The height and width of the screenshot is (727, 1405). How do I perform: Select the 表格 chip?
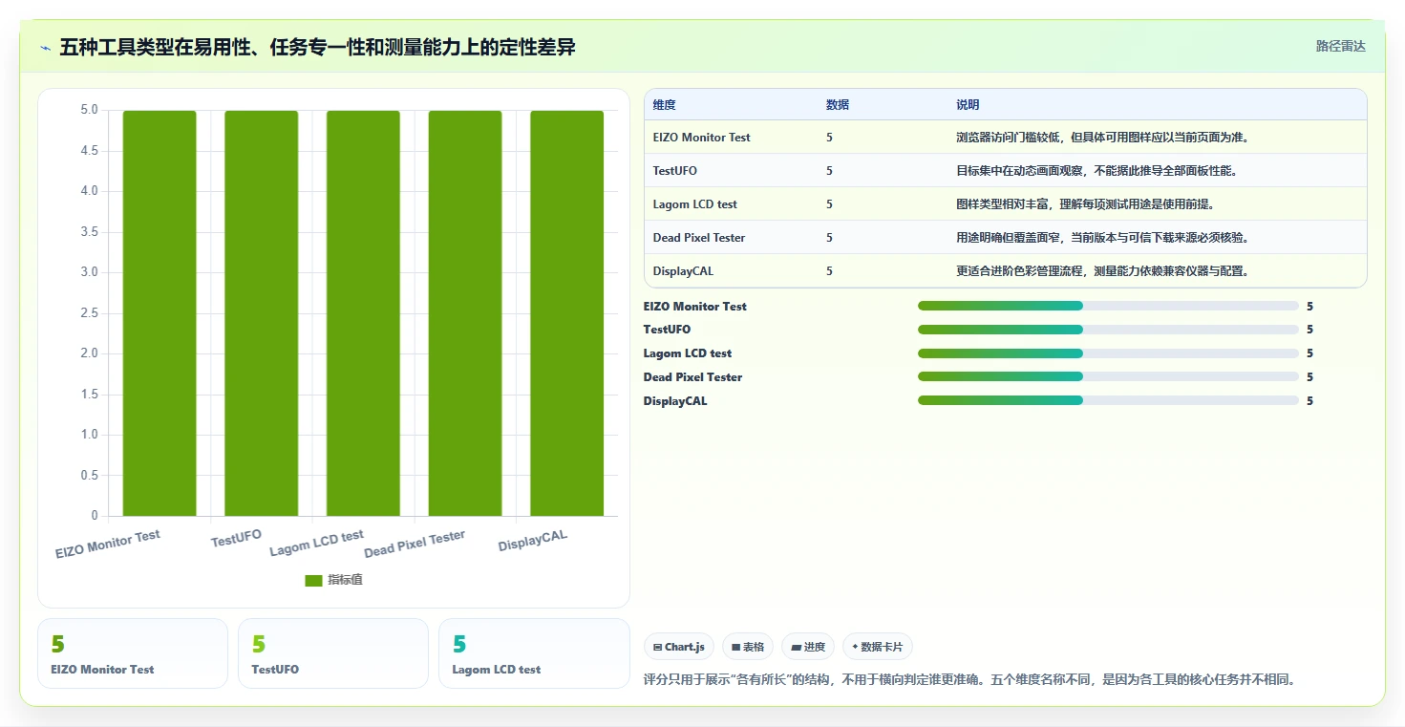tap(748, 647)
